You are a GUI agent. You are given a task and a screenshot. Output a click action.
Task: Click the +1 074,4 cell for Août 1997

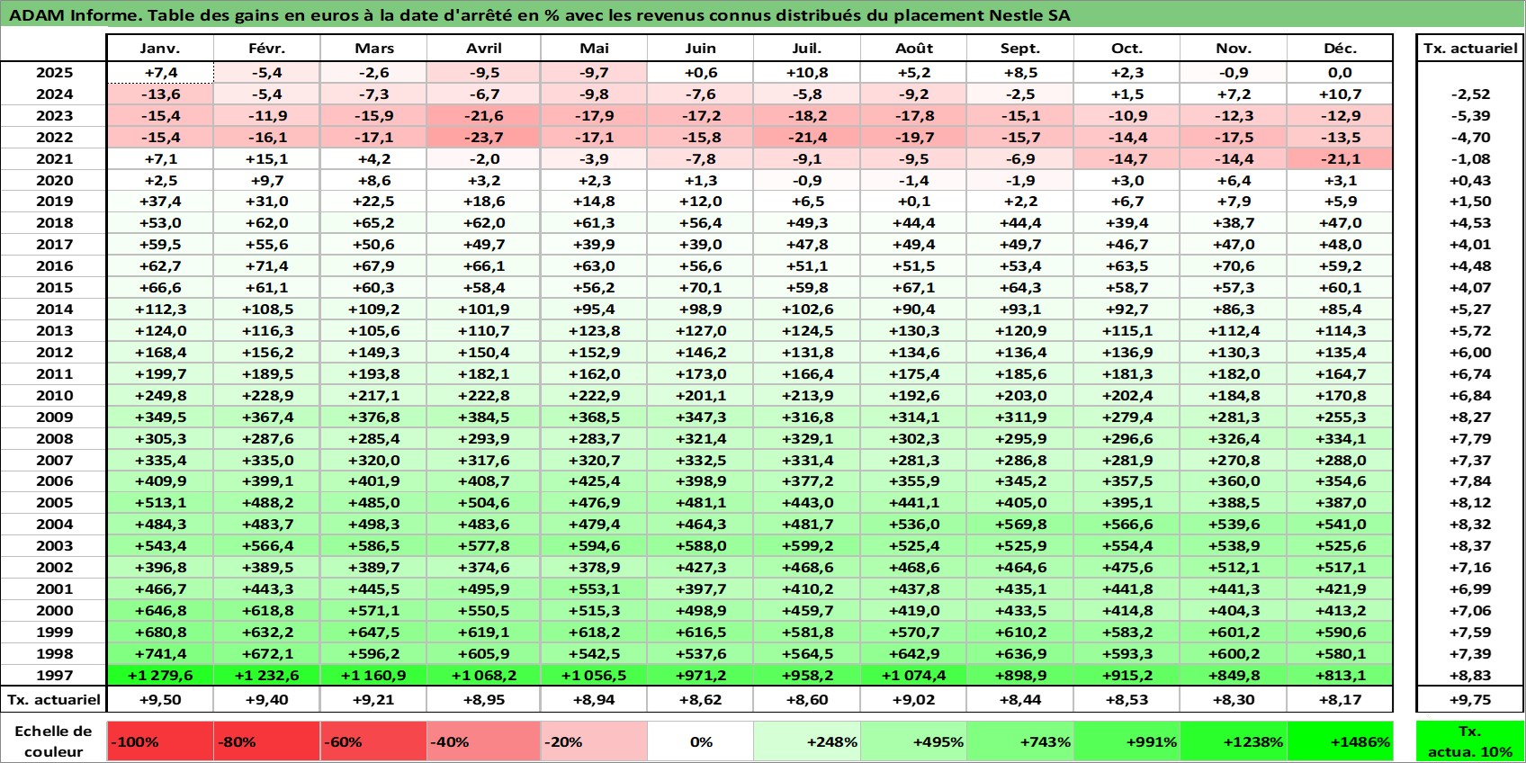914,675
